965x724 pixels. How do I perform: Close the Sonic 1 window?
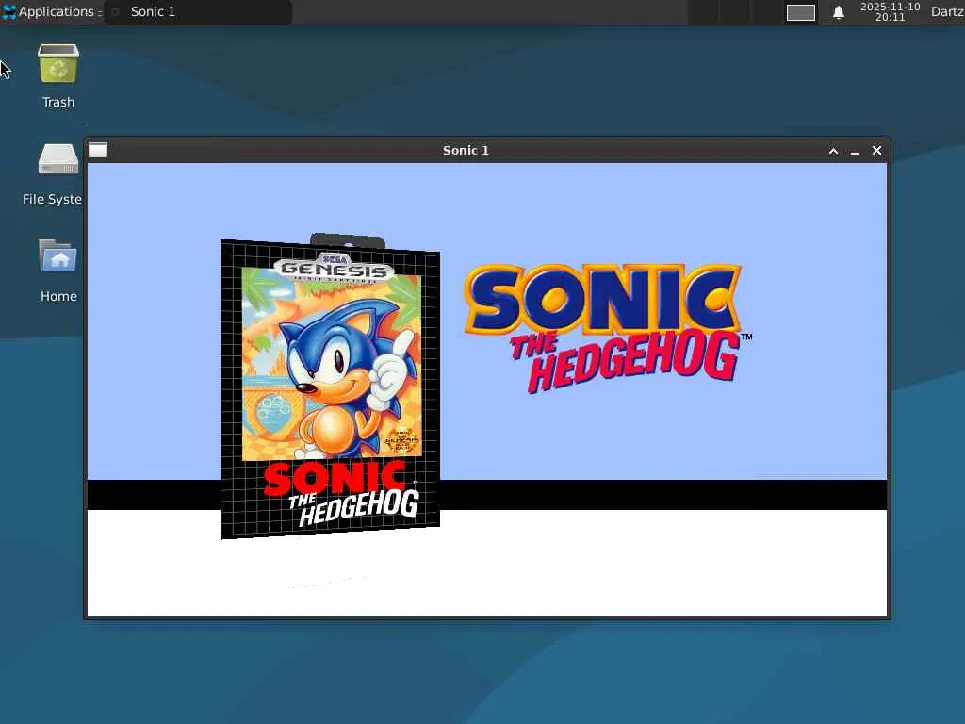877,150
